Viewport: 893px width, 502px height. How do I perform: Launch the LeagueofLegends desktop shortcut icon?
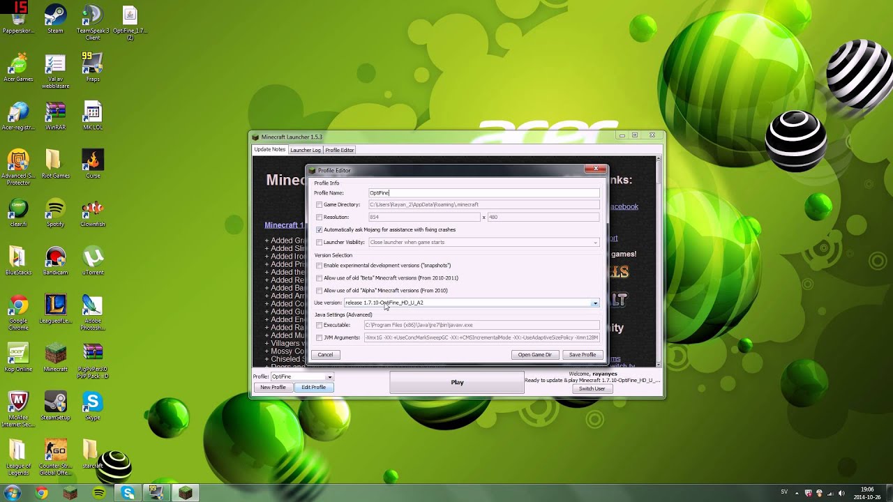coord(55,308)
